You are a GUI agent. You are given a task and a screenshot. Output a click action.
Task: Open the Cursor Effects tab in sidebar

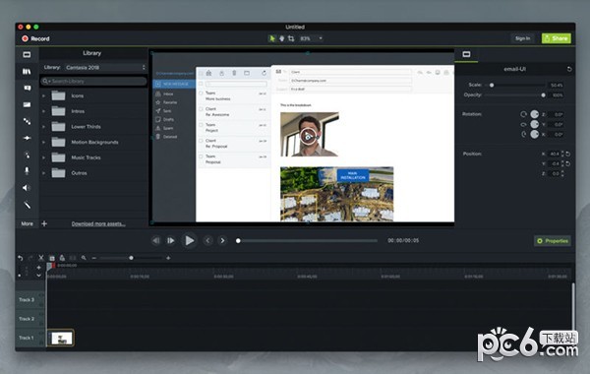[27, 155]
